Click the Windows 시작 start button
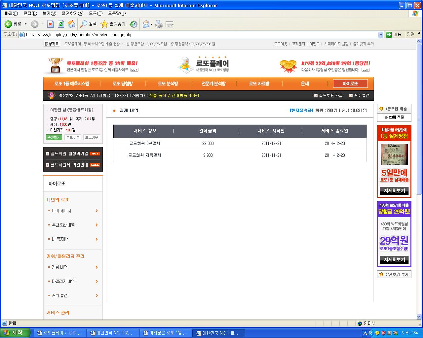Image resolution: width=423 pixels, height=338 pixels. tap(15, 333)
